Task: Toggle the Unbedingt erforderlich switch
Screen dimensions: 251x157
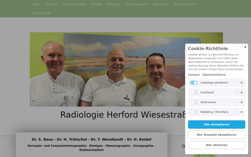Action: tap(194, 82)
